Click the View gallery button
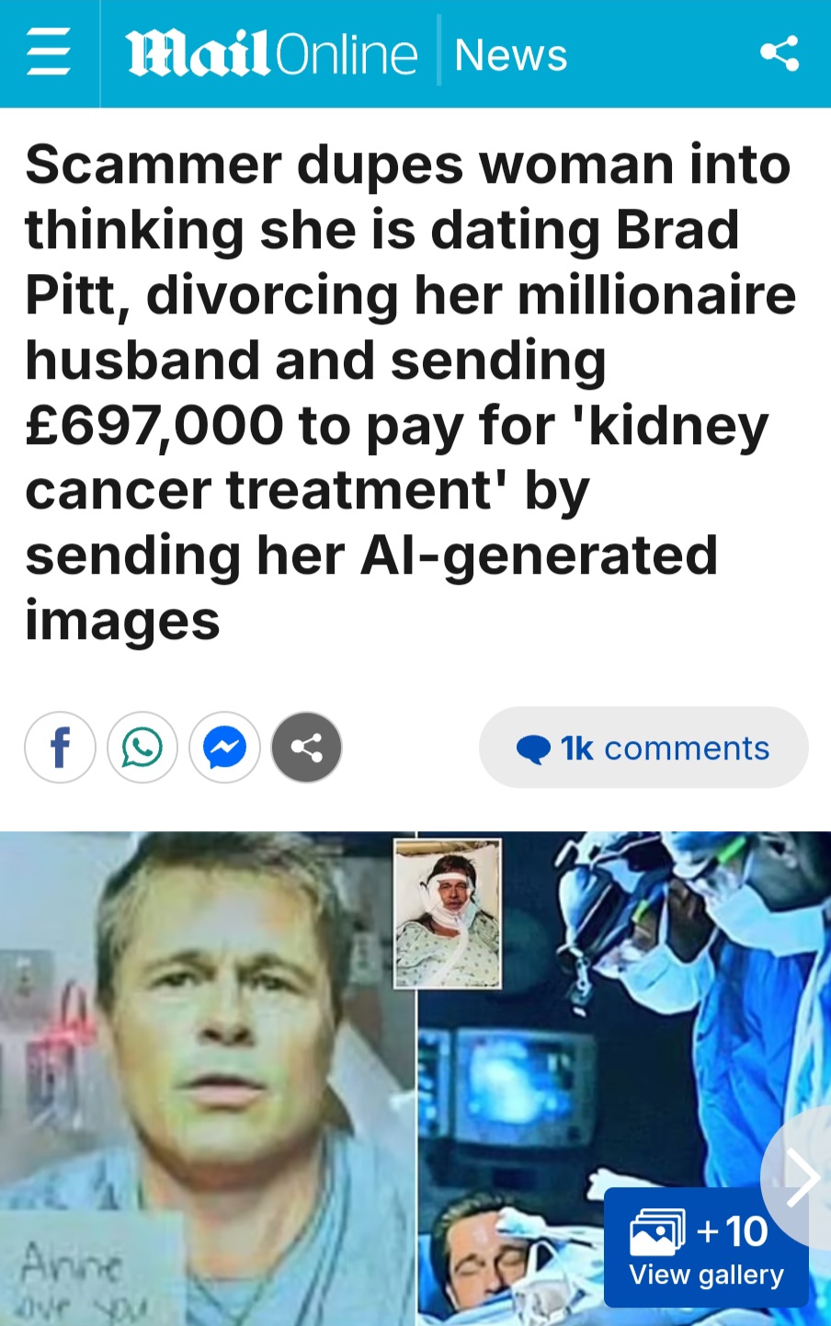Image resolution: width=831 pixels, height=1326 pixels. (x=706, y=1247)
